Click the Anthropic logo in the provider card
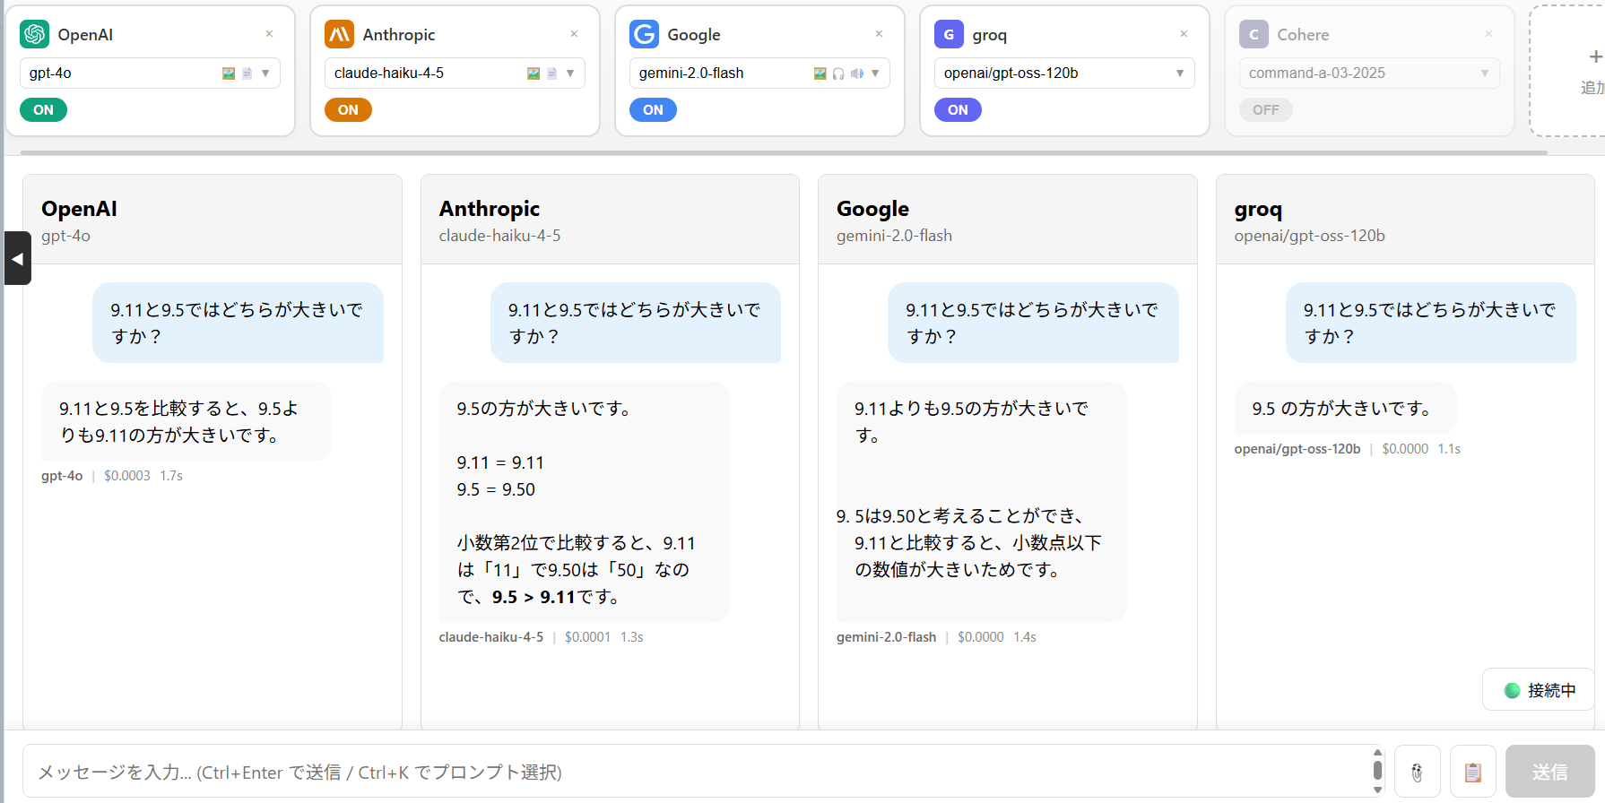1605x803 pixels. (340, 34)
